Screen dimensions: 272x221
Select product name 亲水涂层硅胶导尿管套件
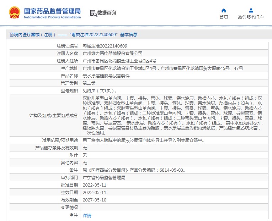pos(106,76)
